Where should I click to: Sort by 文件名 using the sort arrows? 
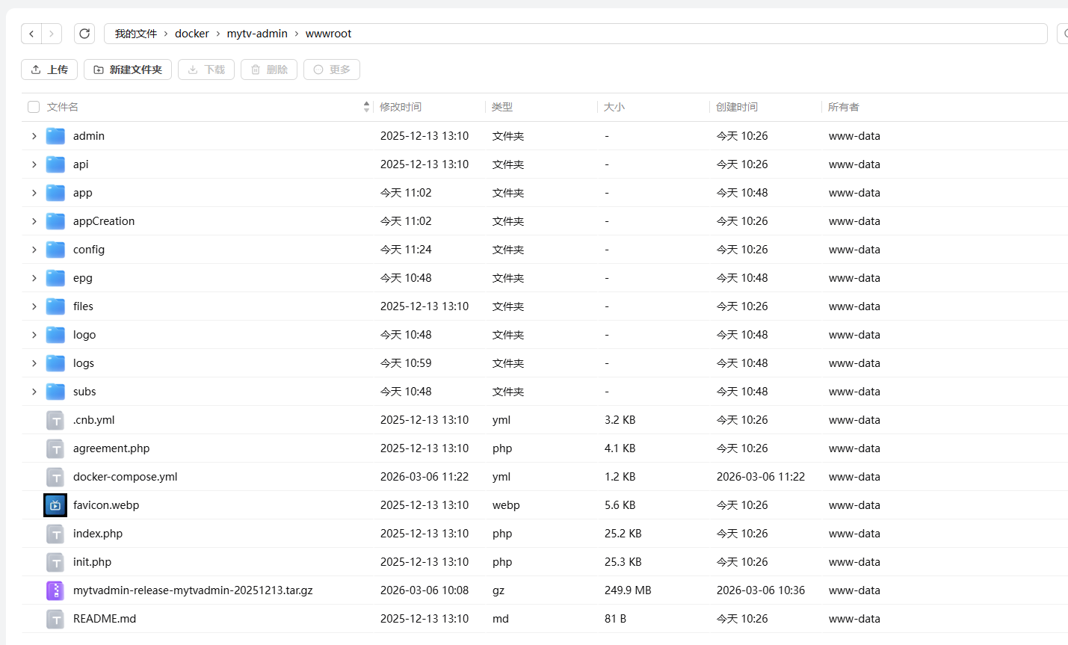tap(366, 107)
